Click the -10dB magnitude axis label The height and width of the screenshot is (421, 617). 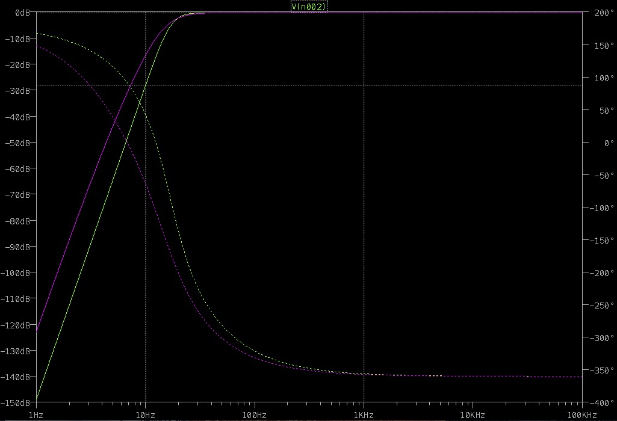(x=17, y=38)
